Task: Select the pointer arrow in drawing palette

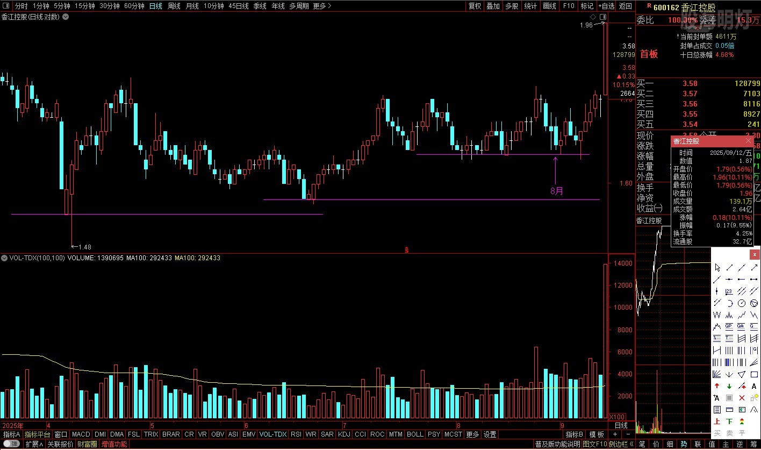Action: [x=717, y=267]
